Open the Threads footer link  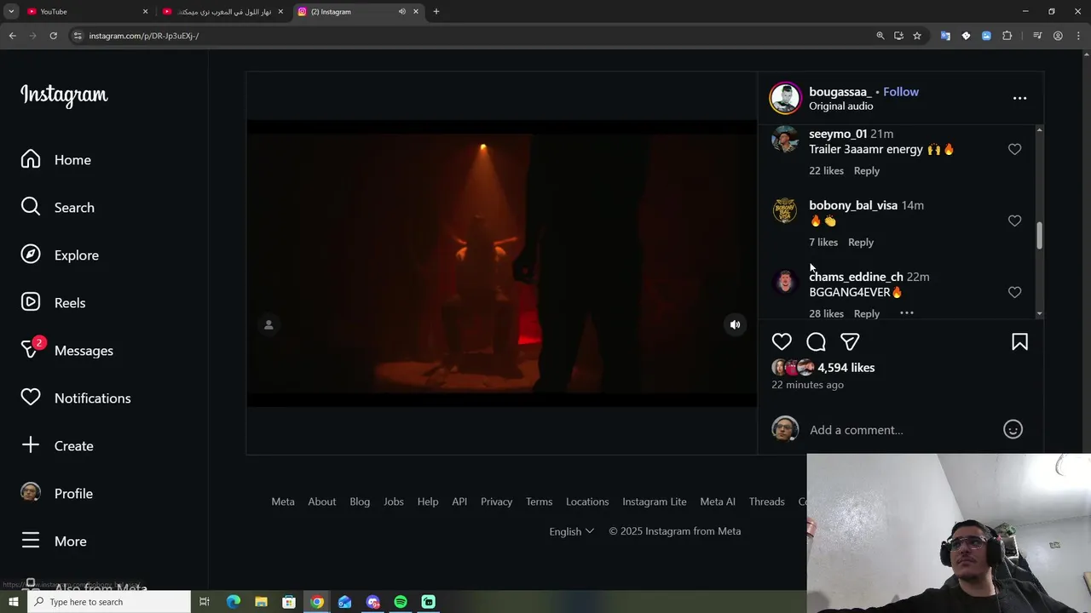766,501
